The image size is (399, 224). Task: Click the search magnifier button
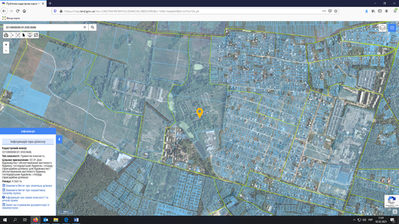coord(92,27)
